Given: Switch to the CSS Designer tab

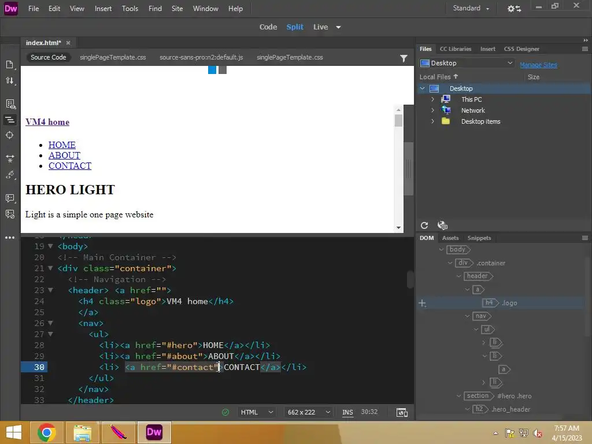Looking at the screenshot, I should 521,49.
